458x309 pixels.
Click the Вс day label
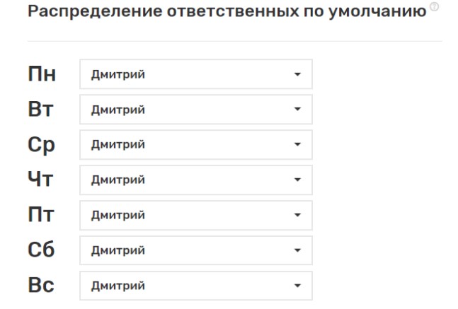(41, 286)
